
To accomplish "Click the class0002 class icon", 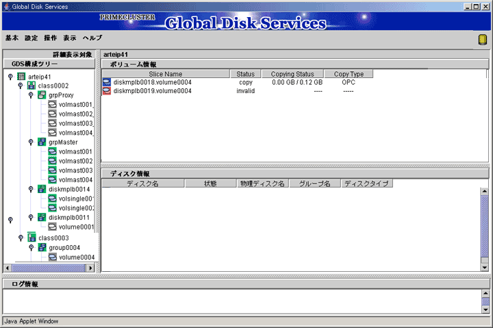I will pyautogui.click(x=31, y=86).
